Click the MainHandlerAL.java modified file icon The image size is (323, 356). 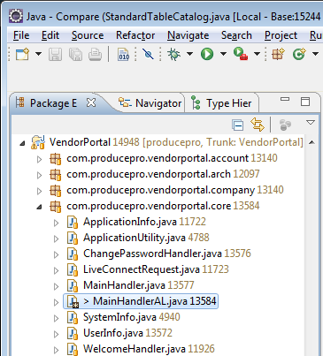pos(73,301)
